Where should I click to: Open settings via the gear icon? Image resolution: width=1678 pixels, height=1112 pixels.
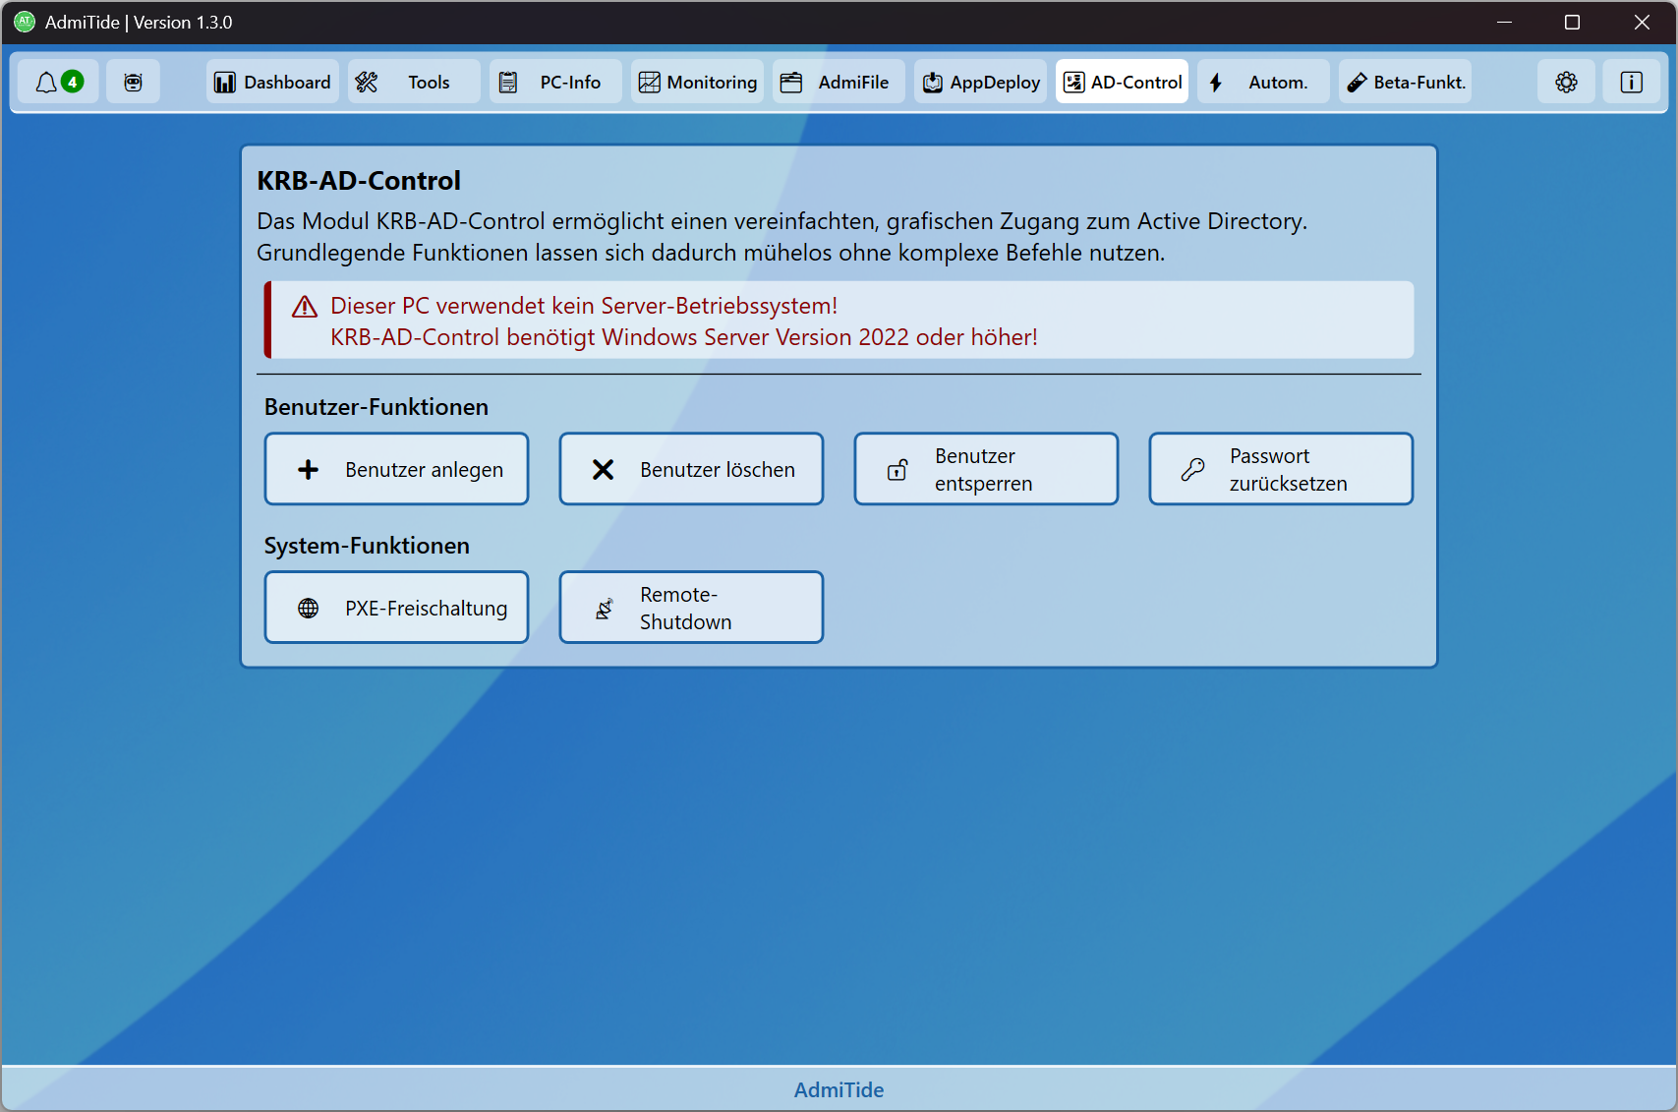point(1566,82)
